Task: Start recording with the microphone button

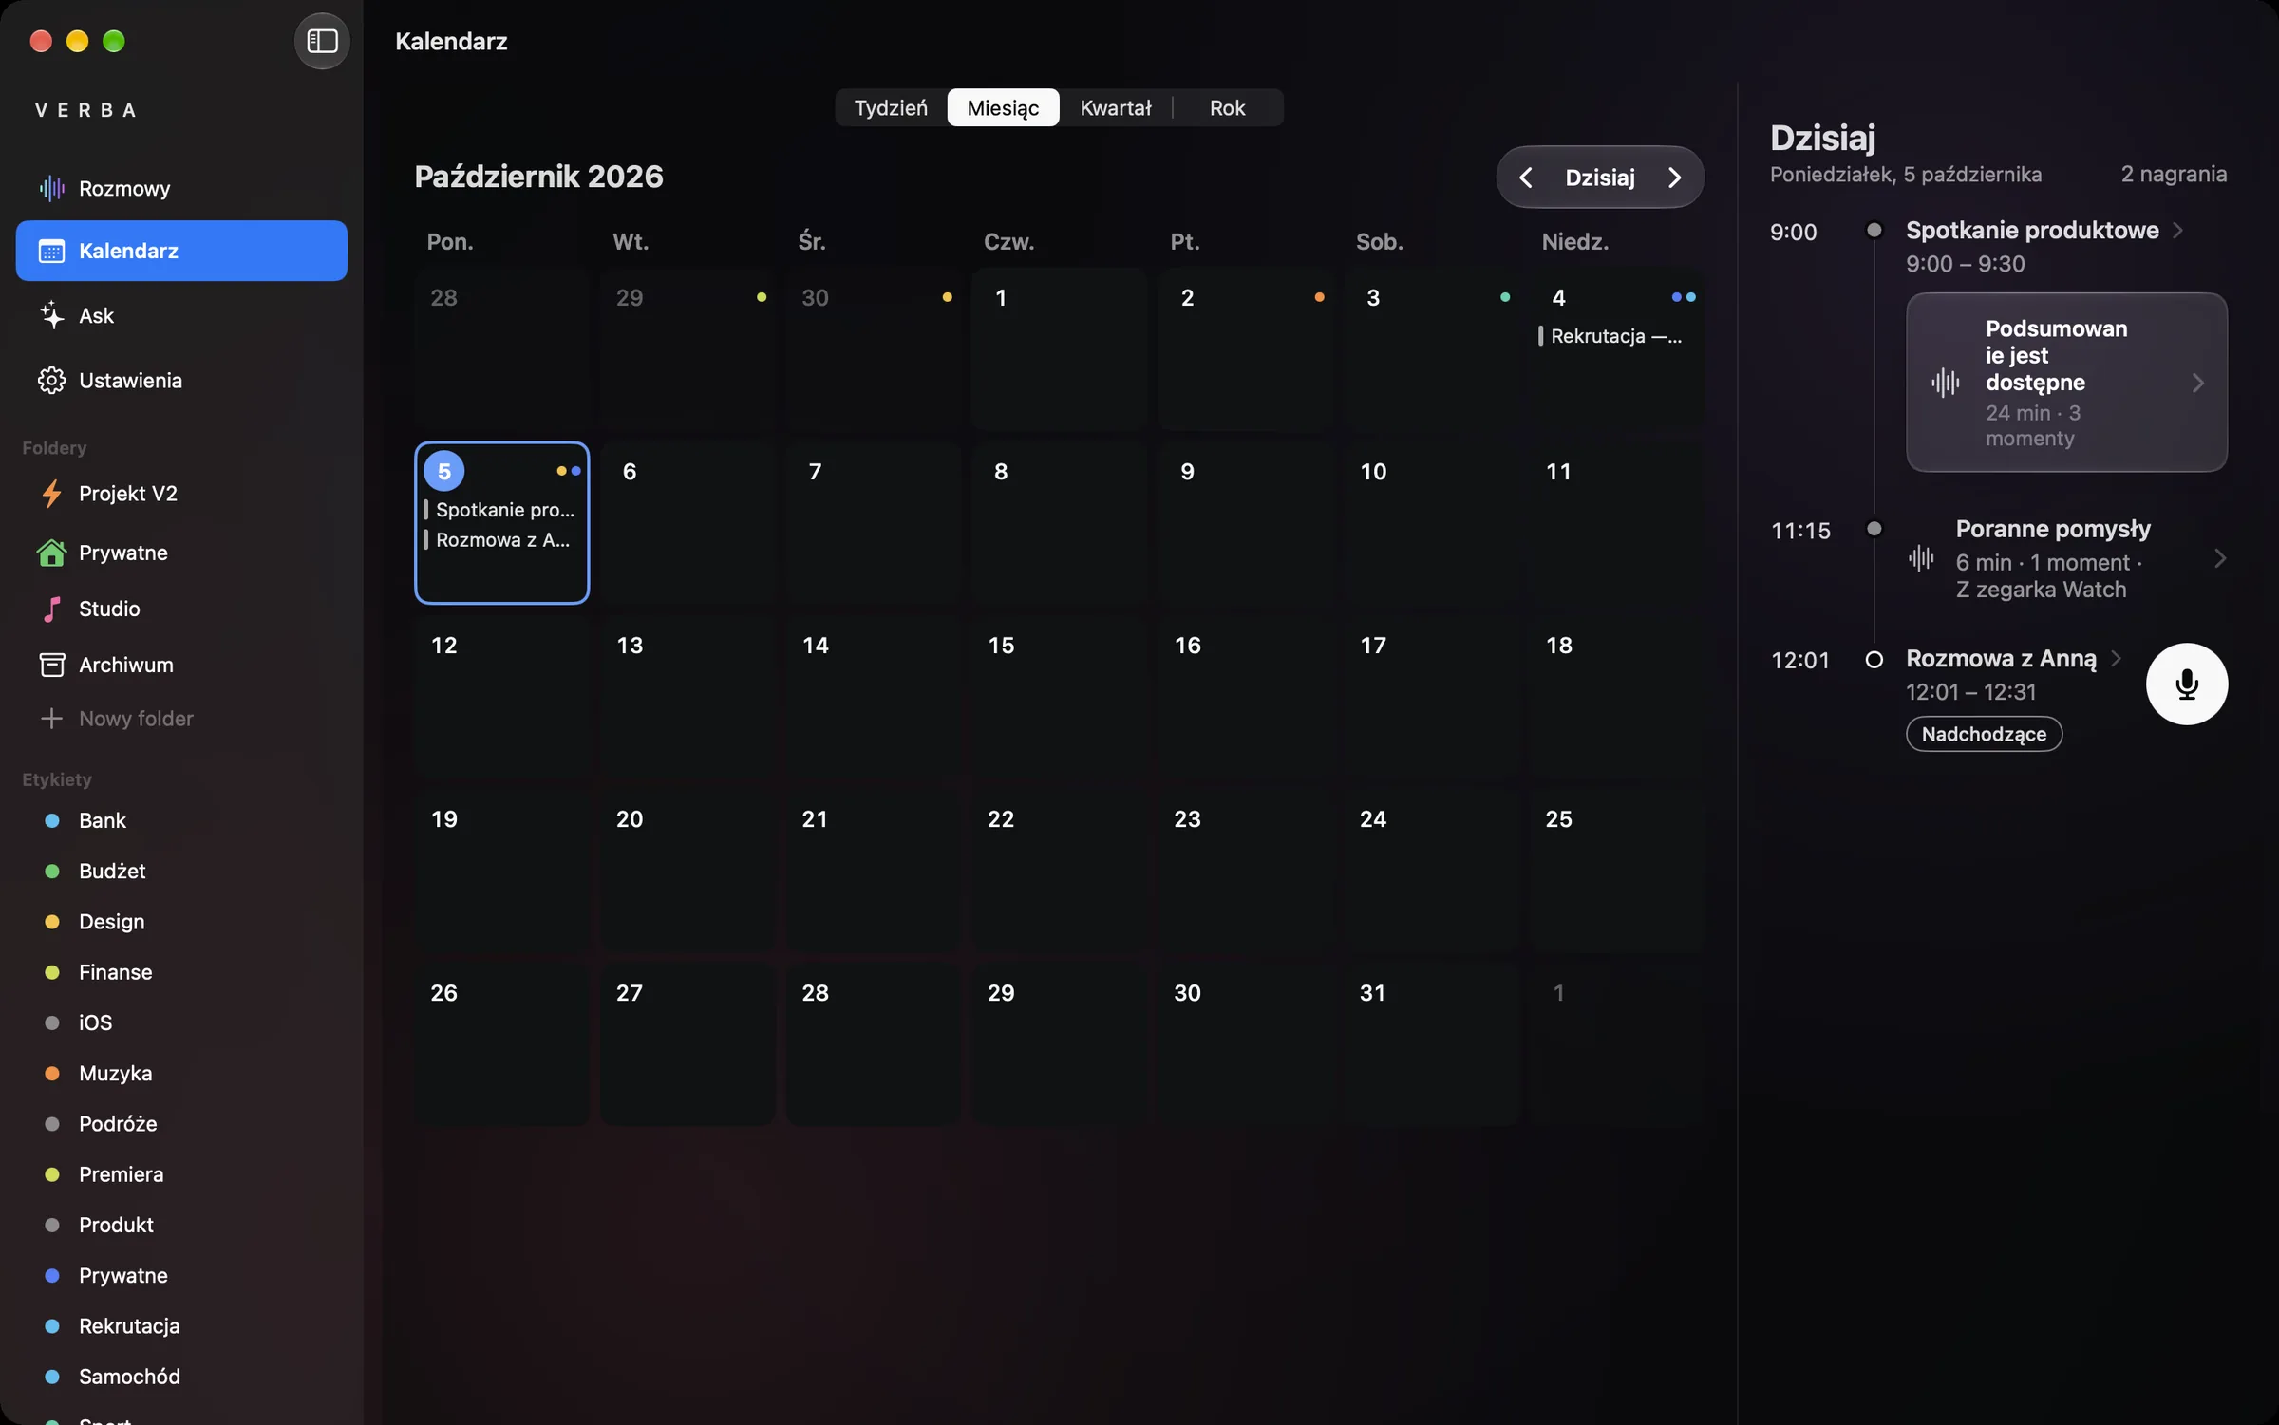Action: (2186, 684)
